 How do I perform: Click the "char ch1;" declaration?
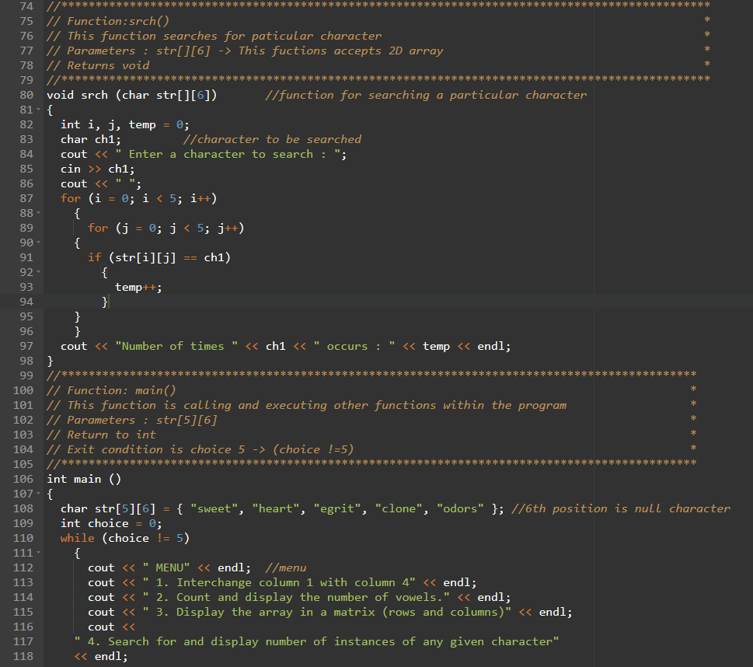[x=91, y=139]
